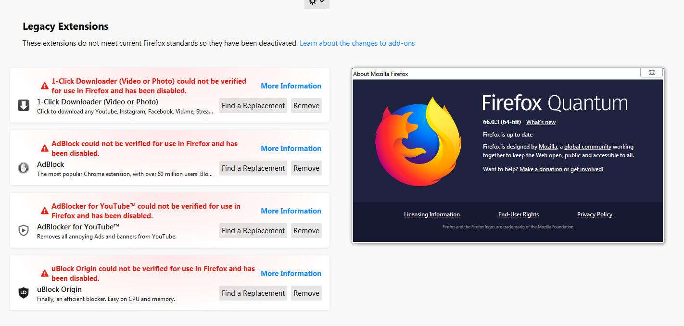Screen dimensions: 684x326
Task: Click the What's new link
Action: click(x=541, y=122)
